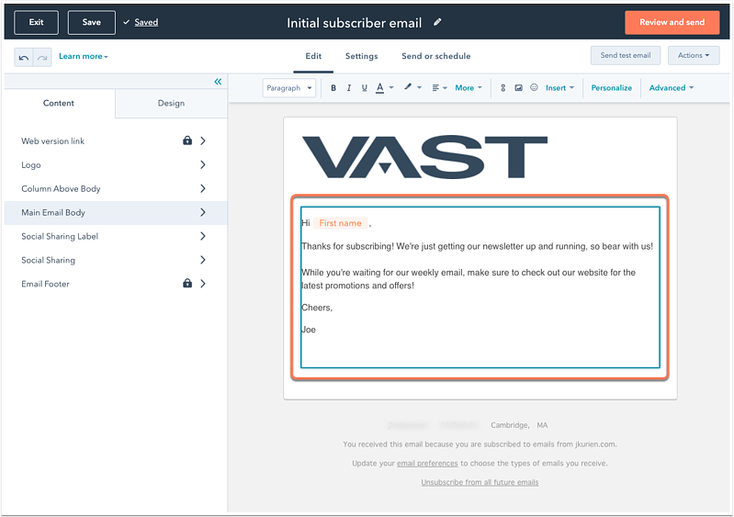This screenshot has height=517, width=734.
Task: Click the lock icon beside Email Footer
Action: pyautogui.click(x=187, y=283)
